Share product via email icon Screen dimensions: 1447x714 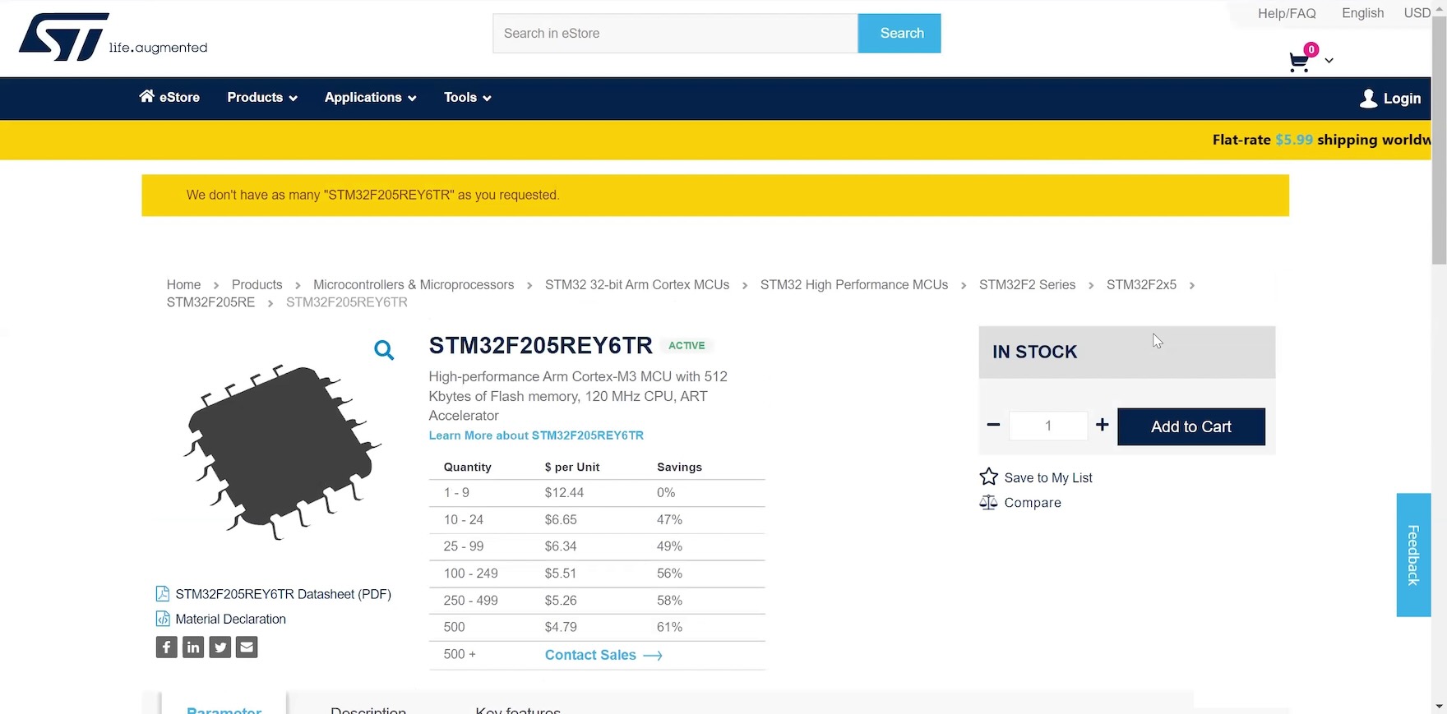tap(247, 647)
